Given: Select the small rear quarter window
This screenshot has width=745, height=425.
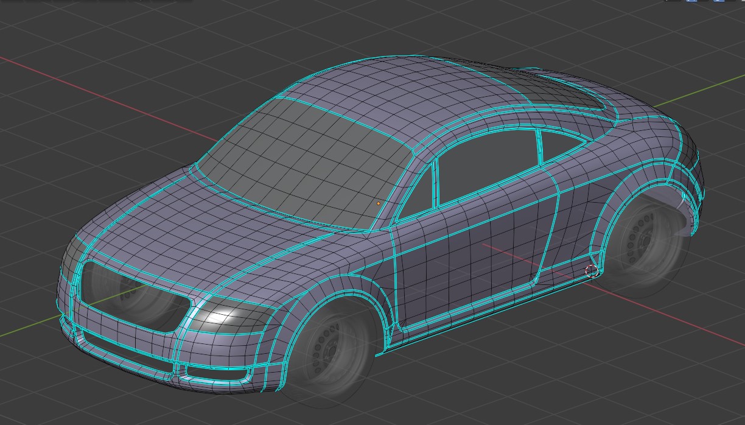Looking at the screenshot, I should click(x=561, y=146).
